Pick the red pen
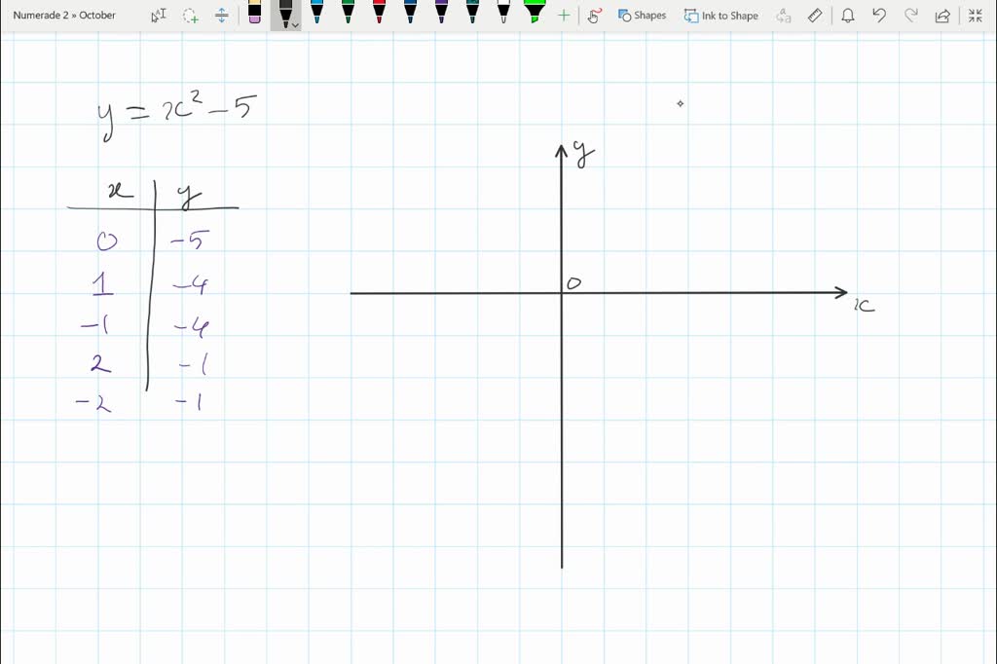This screenshot has height=664, width=997. tap(379, 13)
